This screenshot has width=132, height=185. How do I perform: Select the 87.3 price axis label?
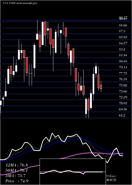point(122,31)
